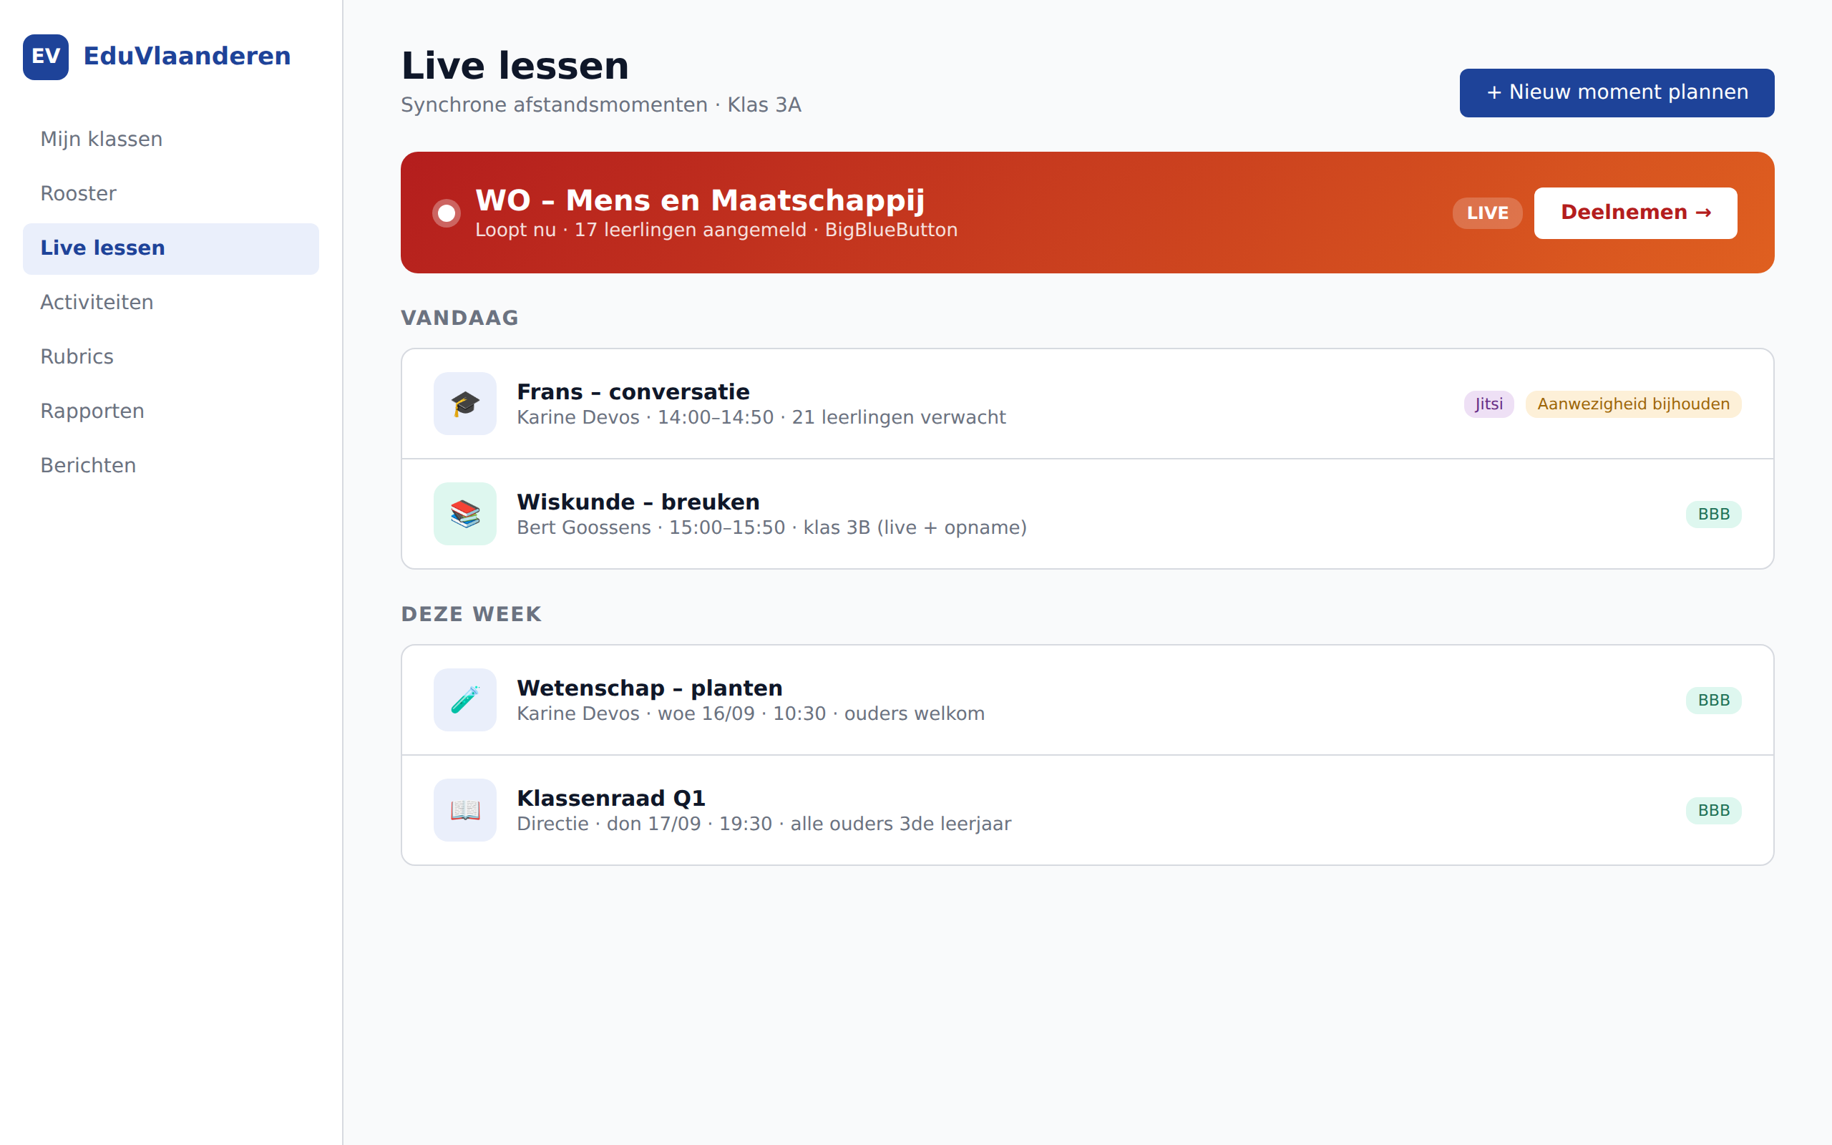Click the open book icon for Klassenraad
The image size is (1832, 1145).
coord(465,810)
